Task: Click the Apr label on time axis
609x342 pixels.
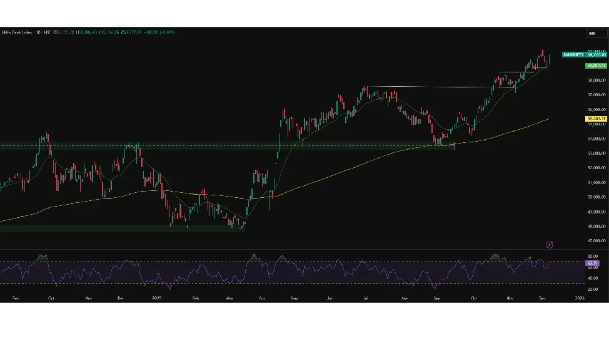Action: pos(259,299)
